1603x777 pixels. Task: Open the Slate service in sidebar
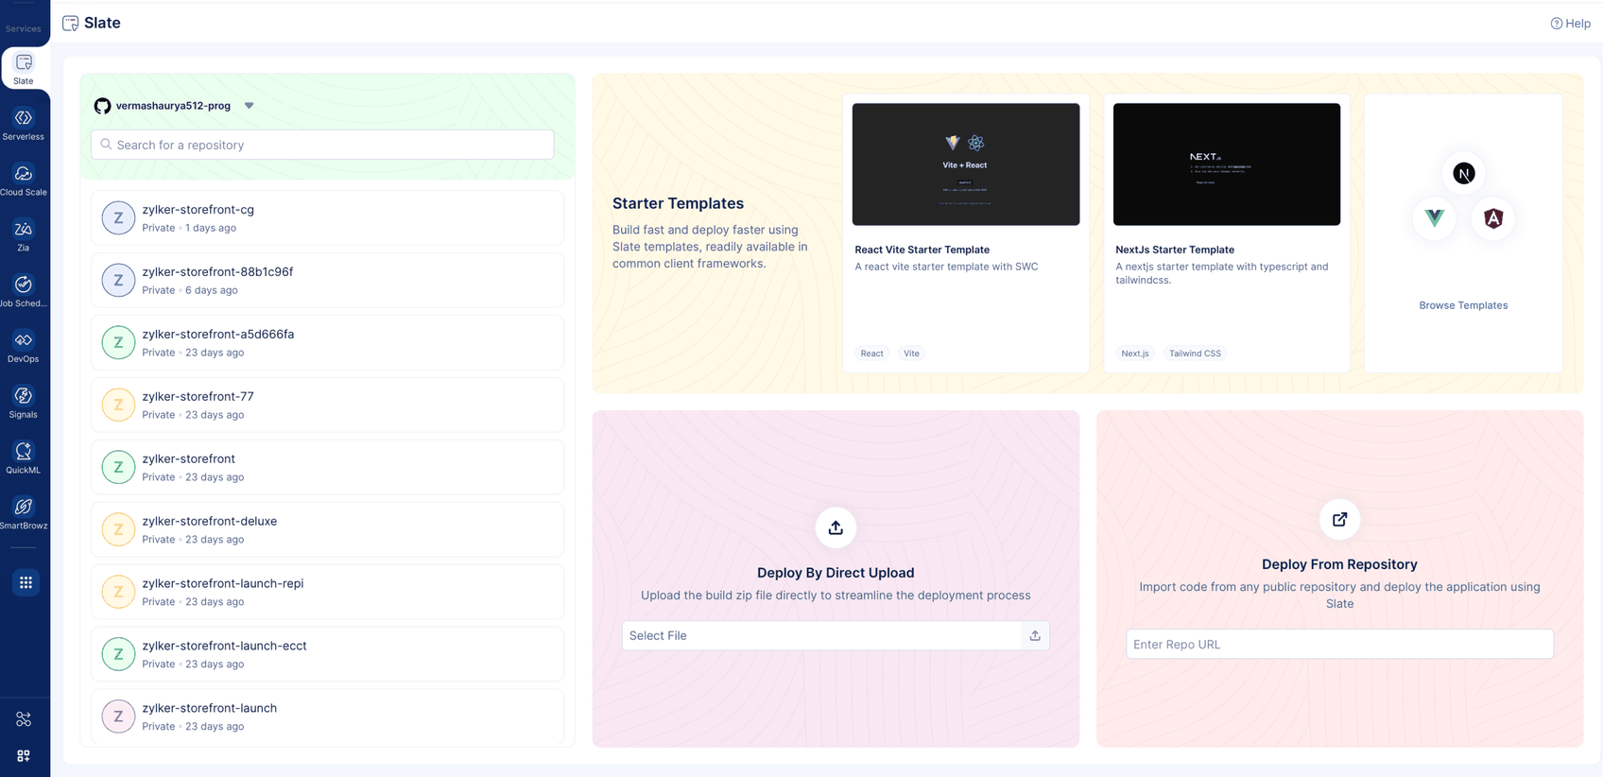coord(24,68)
